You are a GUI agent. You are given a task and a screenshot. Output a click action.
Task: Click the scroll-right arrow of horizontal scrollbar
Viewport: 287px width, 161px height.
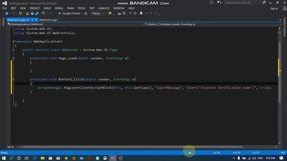coord(276,147)
